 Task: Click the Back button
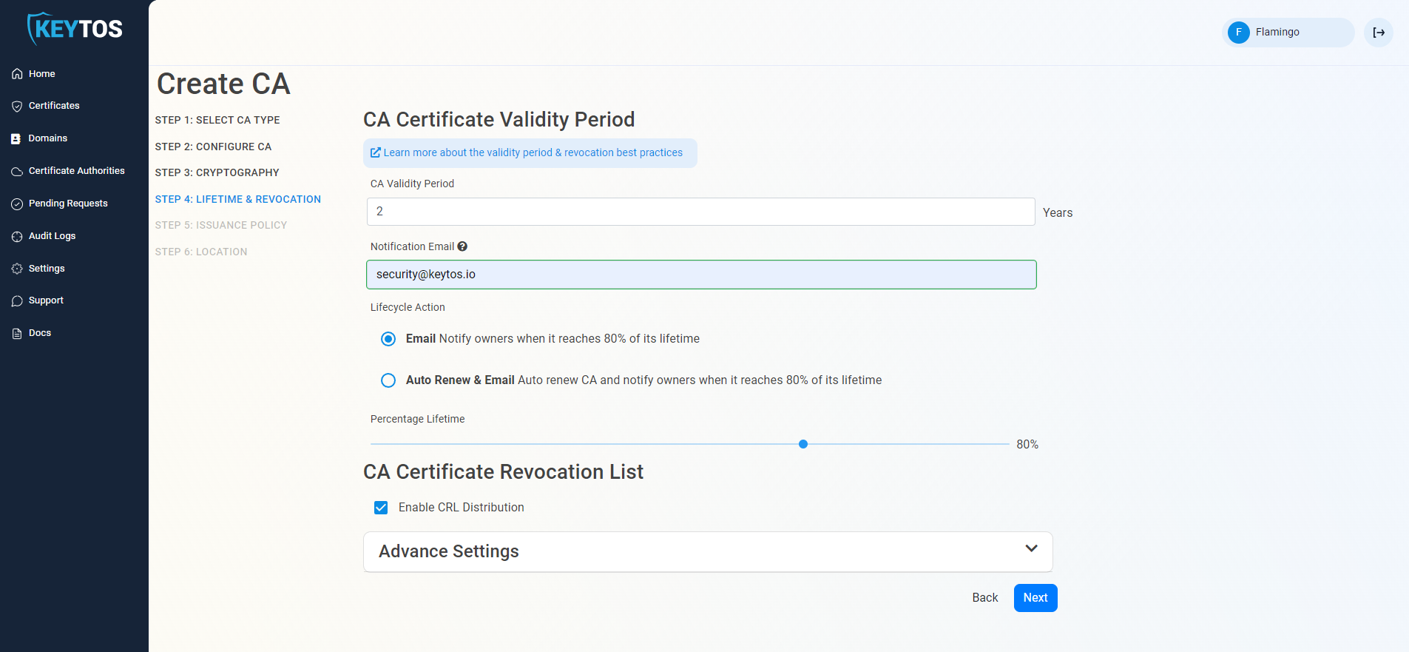click(x=985, y=598)
